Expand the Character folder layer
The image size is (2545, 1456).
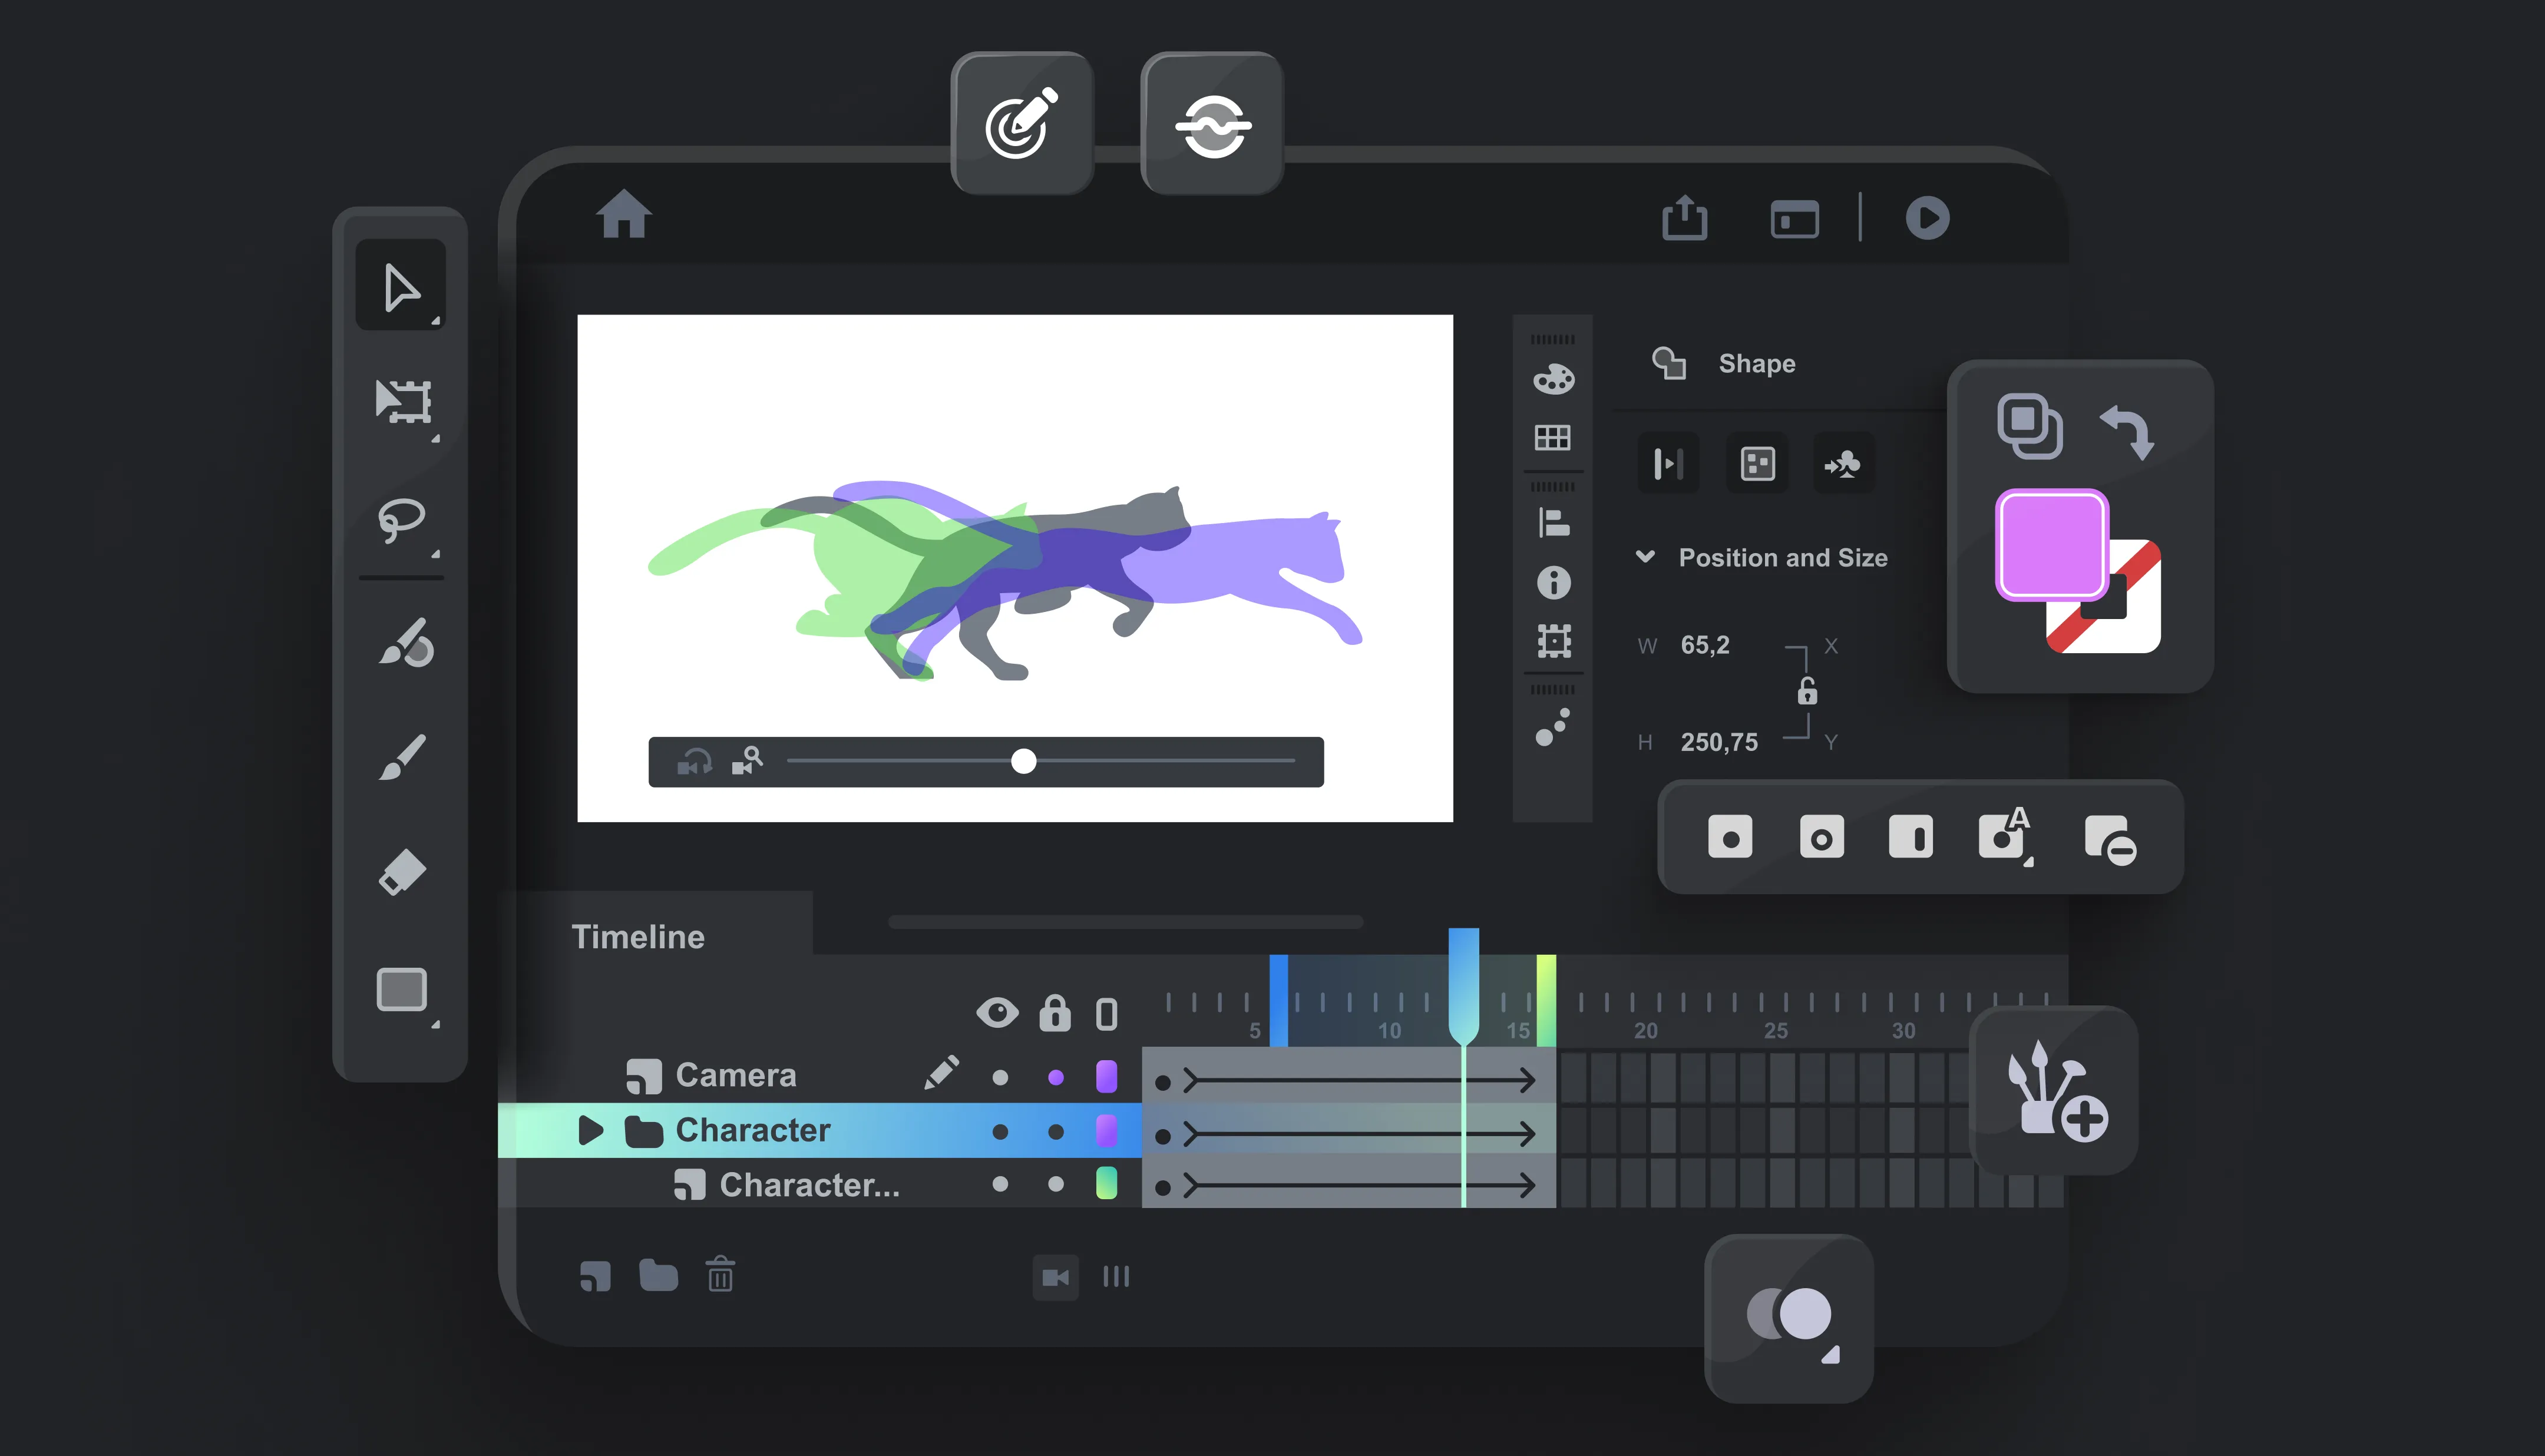pos(590,1131)
